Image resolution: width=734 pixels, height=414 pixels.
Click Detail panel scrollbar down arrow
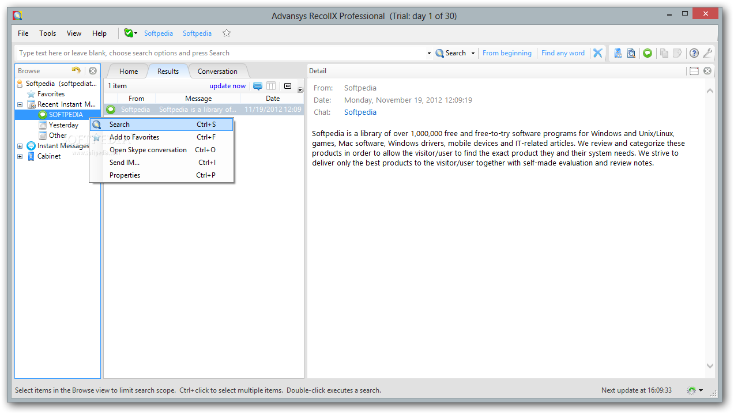[709, 366]
